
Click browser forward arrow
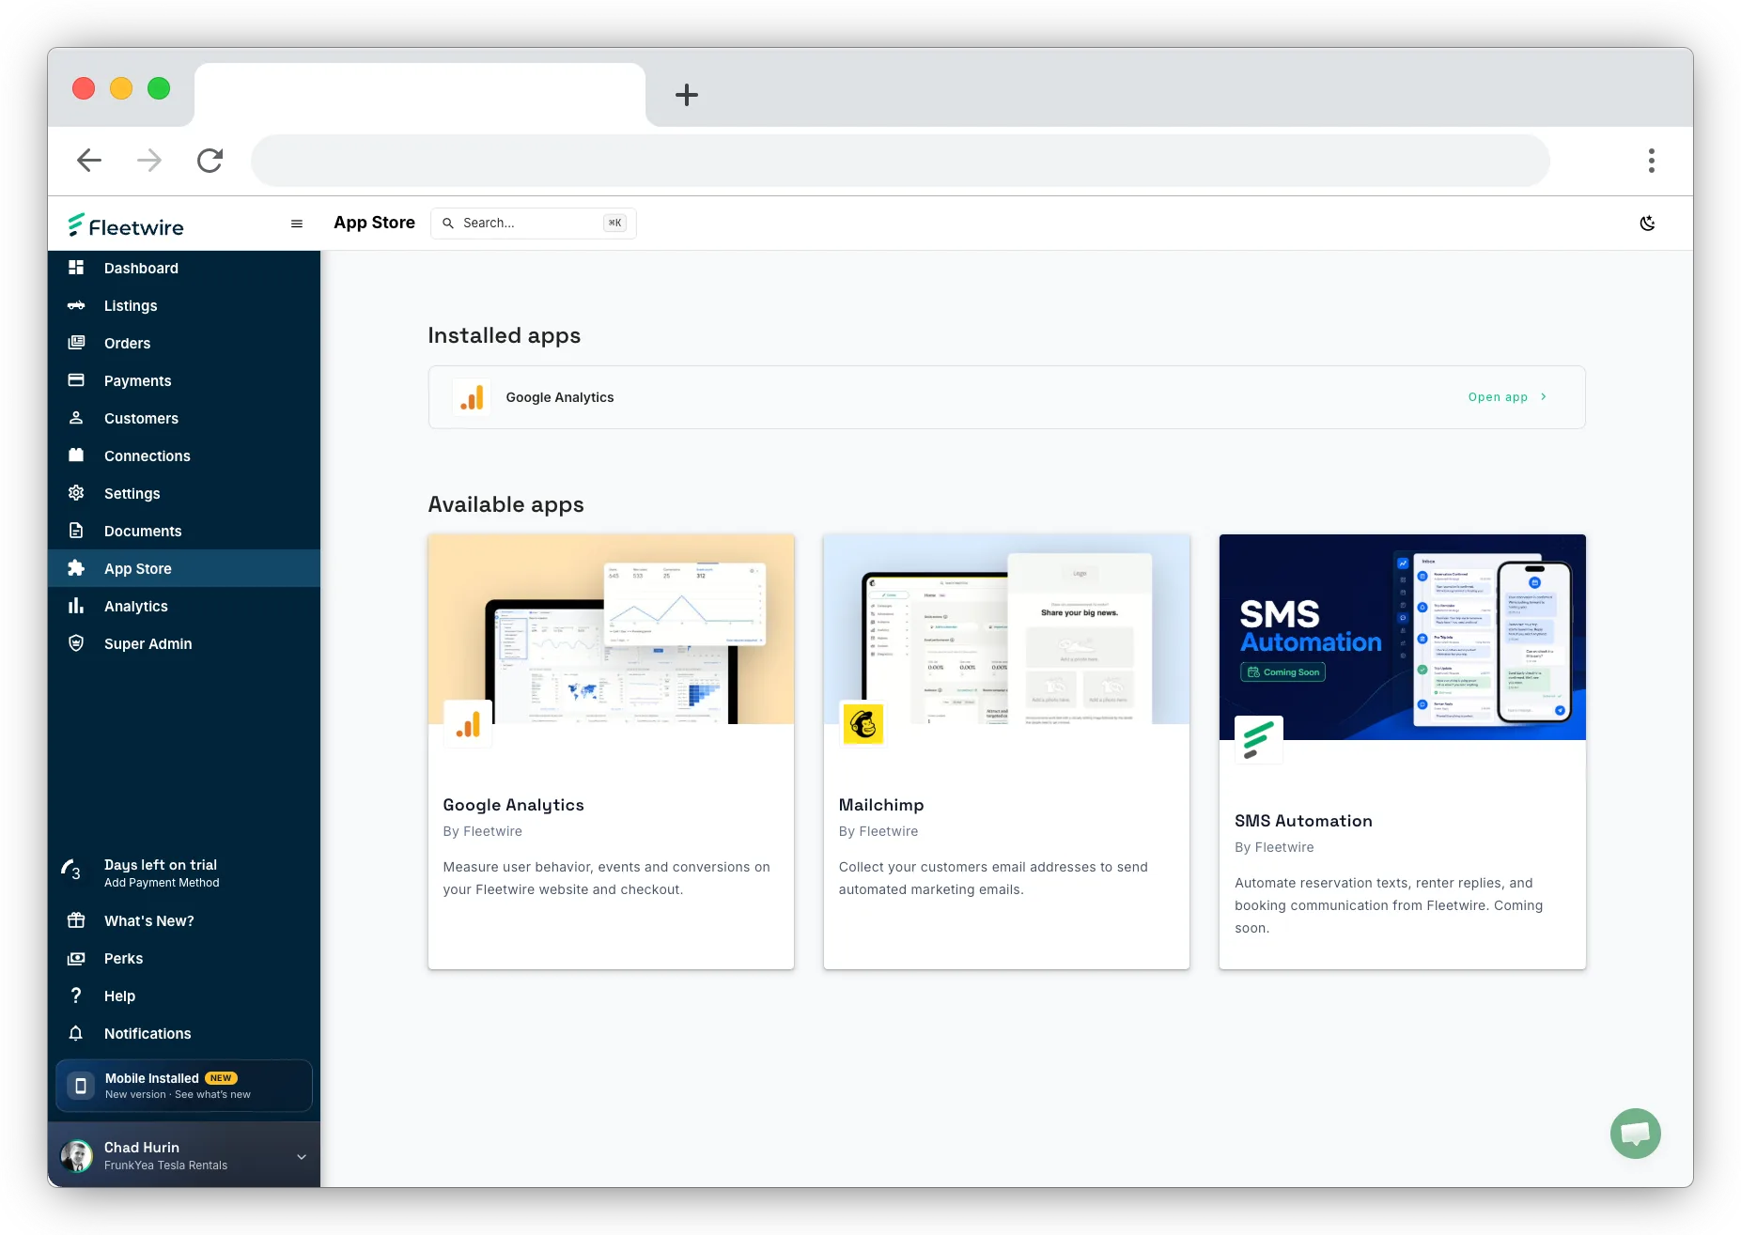[x=149, y=161]
